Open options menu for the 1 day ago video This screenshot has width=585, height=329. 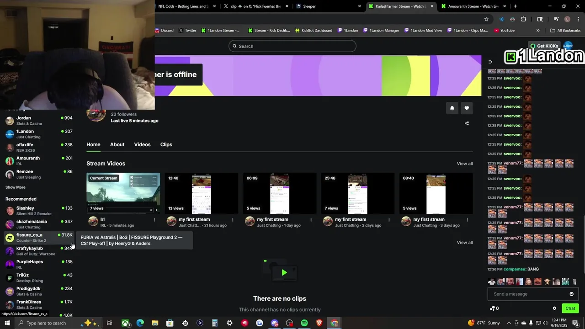(x=311, y=220)
